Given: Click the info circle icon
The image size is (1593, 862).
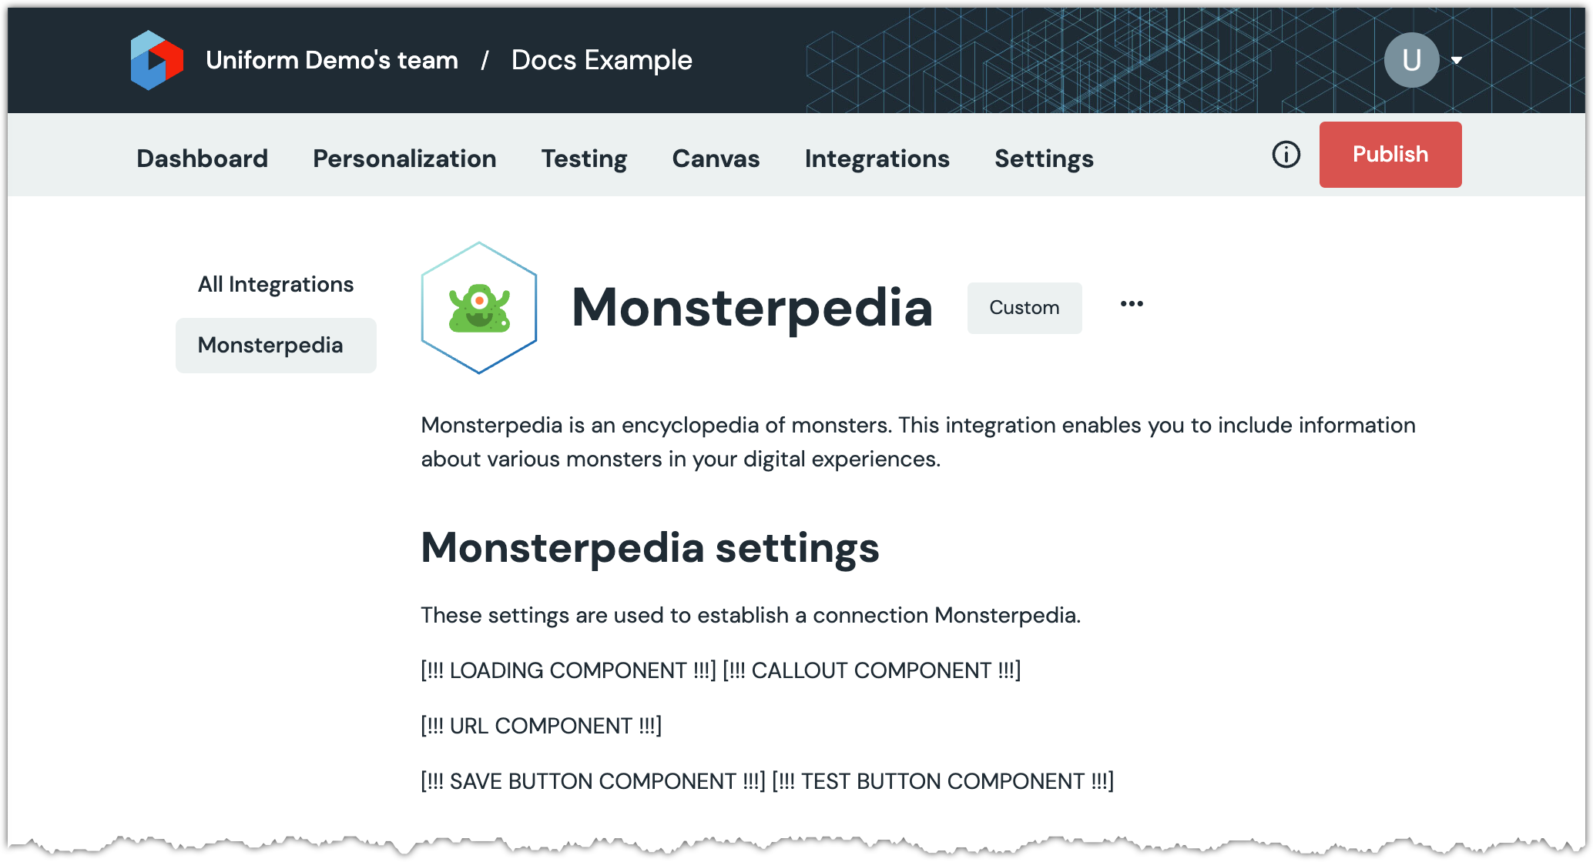Looking at the screenshot, I should [1286, 155].
